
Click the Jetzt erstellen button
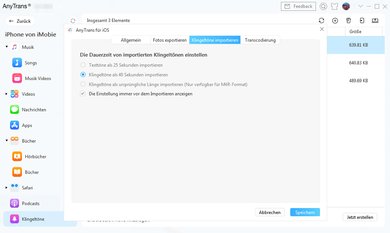(x=360, y=217)
